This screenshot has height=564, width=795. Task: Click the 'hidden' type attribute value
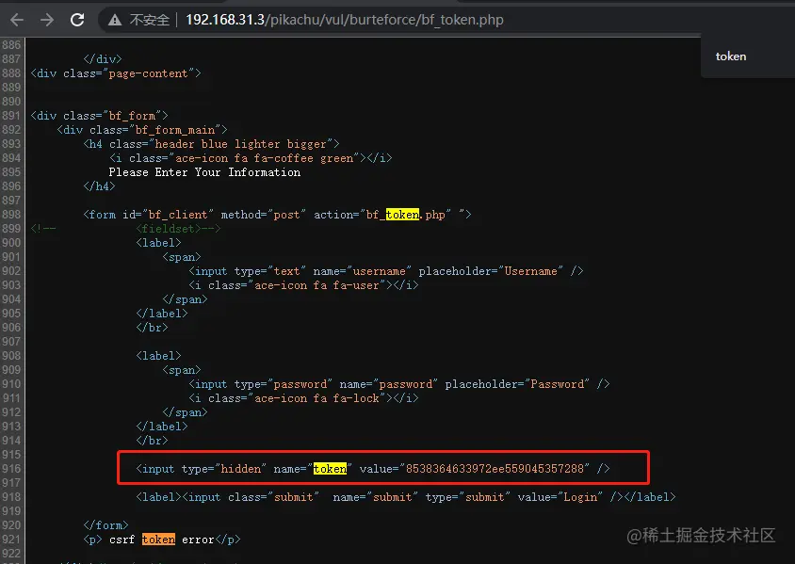pos(241,469)
